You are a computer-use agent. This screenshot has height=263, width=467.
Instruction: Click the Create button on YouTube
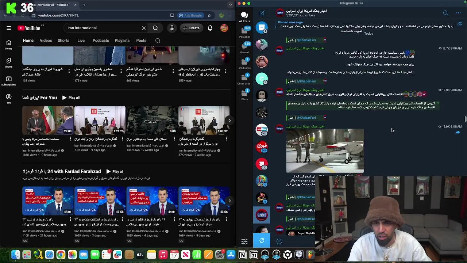point(191,28)
